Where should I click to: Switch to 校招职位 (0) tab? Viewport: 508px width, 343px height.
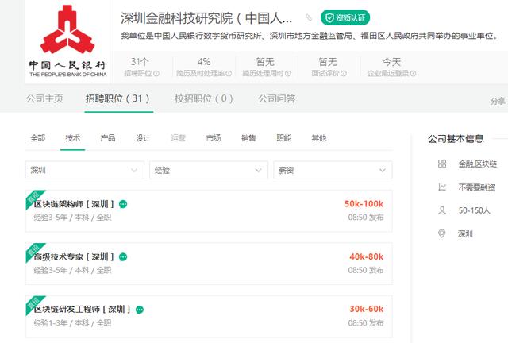pos(204,98)
